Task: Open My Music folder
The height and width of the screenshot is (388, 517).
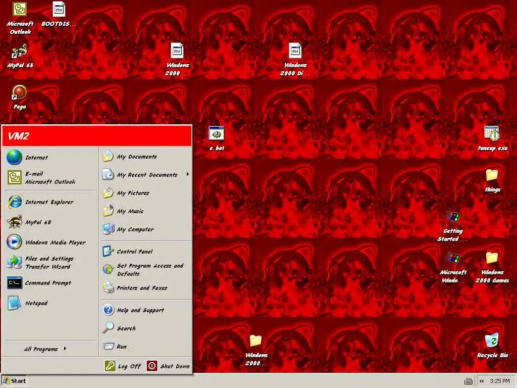Action: 146,211
